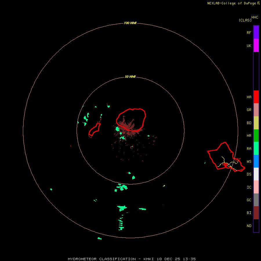The height and width of the screenshot is (261, 261).
Task: Select the light pink IC legend swatch
Action: coord(256,187)
